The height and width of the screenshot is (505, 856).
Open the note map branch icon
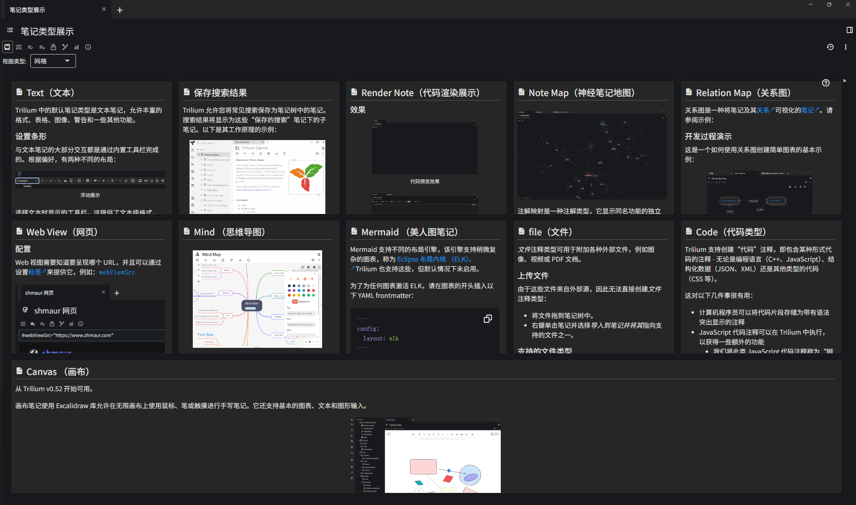(x=65, y=47)
